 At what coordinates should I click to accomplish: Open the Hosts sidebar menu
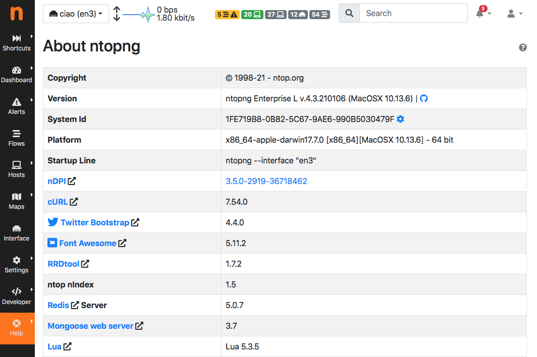(17, 170)
